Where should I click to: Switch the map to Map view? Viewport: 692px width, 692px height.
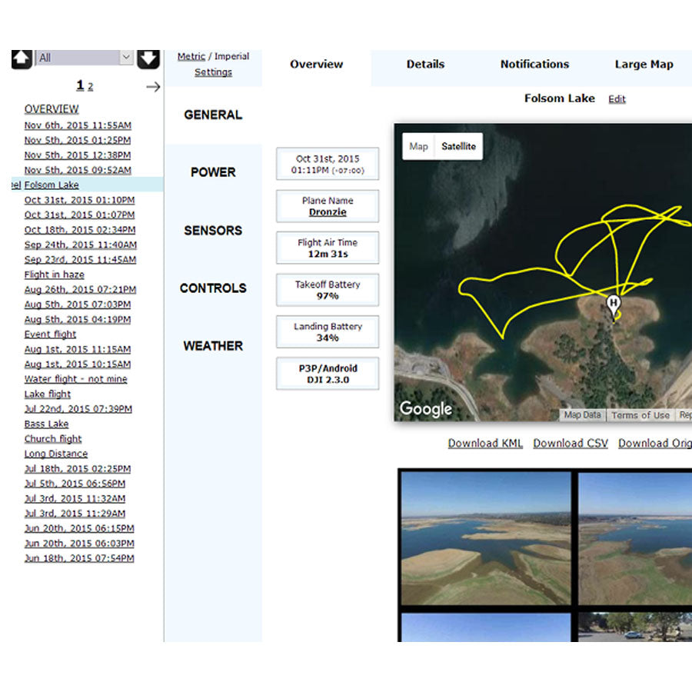click(x=418, y=146)
